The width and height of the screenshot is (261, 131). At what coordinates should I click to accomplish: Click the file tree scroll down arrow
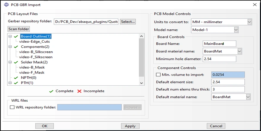(142, 83)
